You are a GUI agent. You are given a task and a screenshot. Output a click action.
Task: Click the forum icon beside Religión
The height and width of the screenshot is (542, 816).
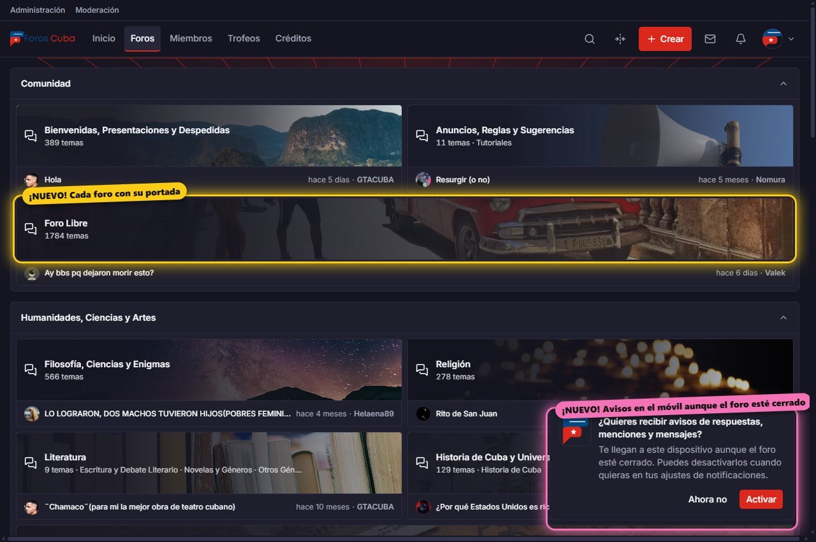coord(422,370)
